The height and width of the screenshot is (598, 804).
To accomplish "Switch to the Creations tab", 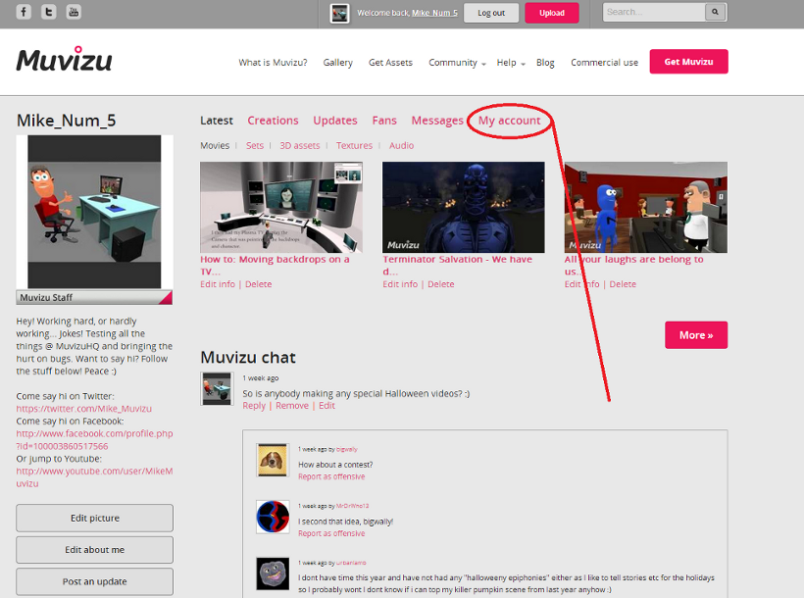I will [273, 121].
